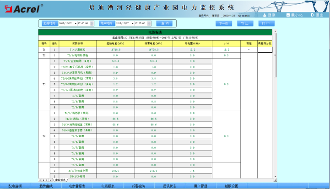Viewport: 330px width, 189px height.
Task: Go to last sheet navigation arrow
Action: [x=51, y=180]
